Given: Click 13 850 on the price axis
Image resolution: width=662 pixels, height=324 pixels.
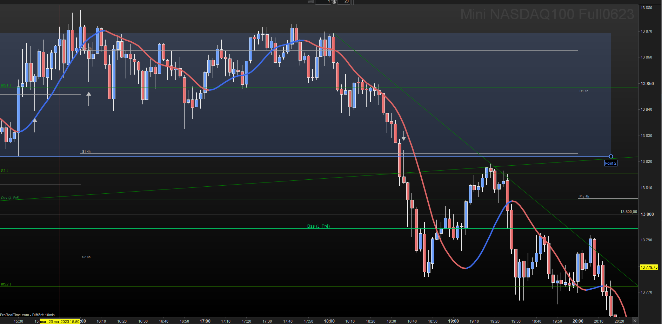Looking at the screenshot, I should tap(647, 84).
